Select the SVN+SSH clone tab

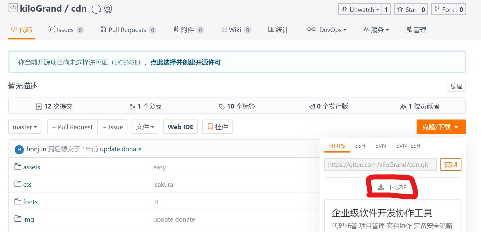408,146
